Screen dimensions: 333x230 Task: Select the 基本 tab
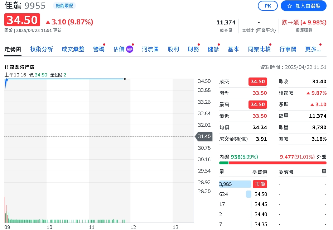coord(233,49)
